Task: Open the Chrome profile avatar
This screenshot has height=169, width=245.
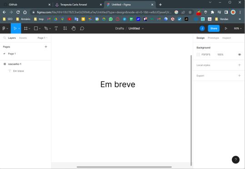Action: [233, 12]
